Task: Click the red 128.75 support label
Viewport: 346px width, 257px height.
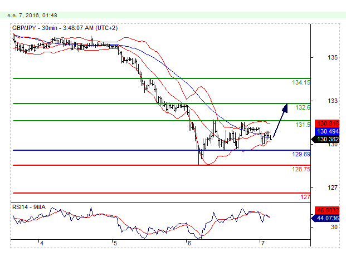Action: pos(301,169)
